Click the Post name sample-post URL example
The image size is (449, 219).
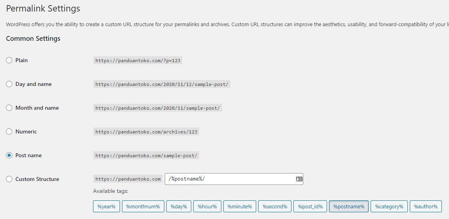pyautogui.click(x=146, y=156)
